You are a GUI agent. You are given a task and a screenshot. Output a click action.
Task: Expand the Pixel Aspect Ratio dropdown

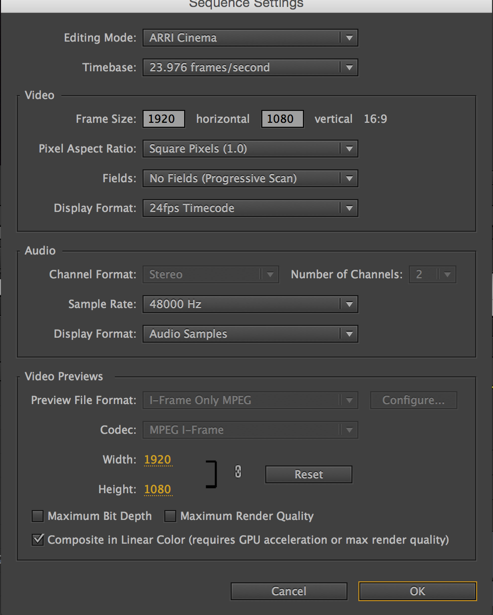tap(250, 149)
